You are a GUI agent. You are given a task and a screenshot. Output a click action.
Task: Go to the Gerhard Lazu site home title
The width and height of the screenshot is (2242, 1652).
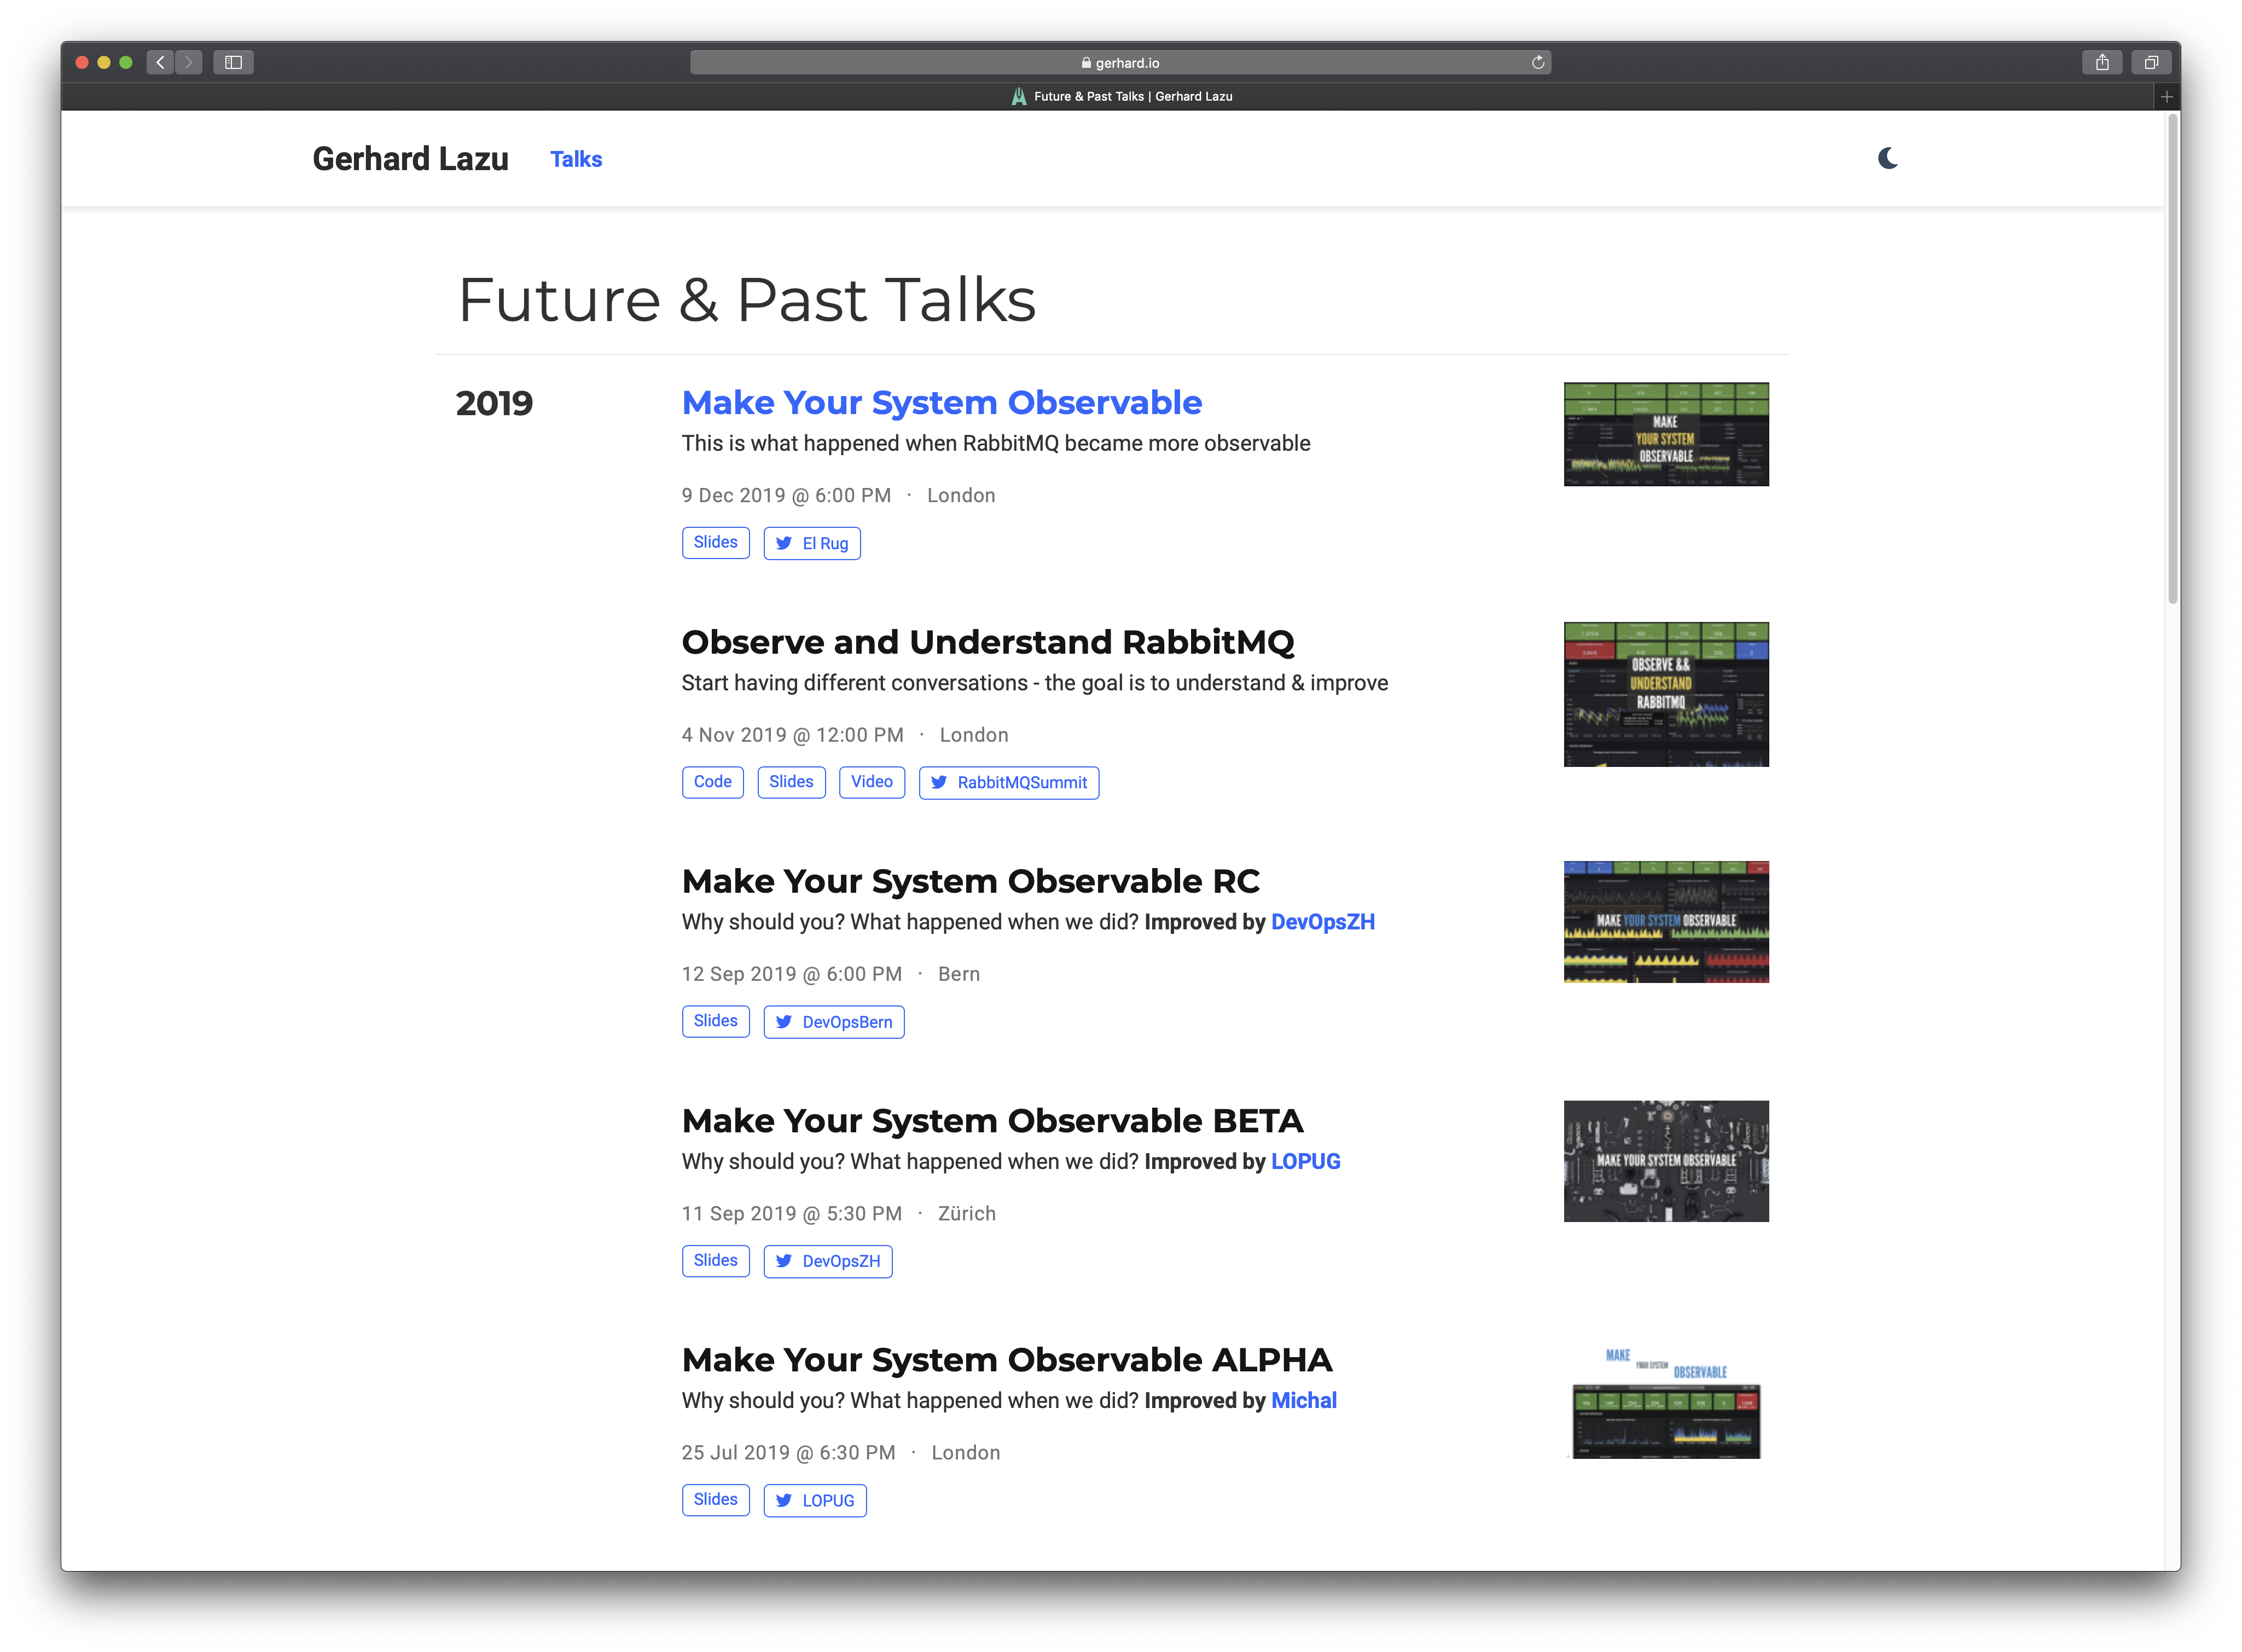[x=410, y=159]
